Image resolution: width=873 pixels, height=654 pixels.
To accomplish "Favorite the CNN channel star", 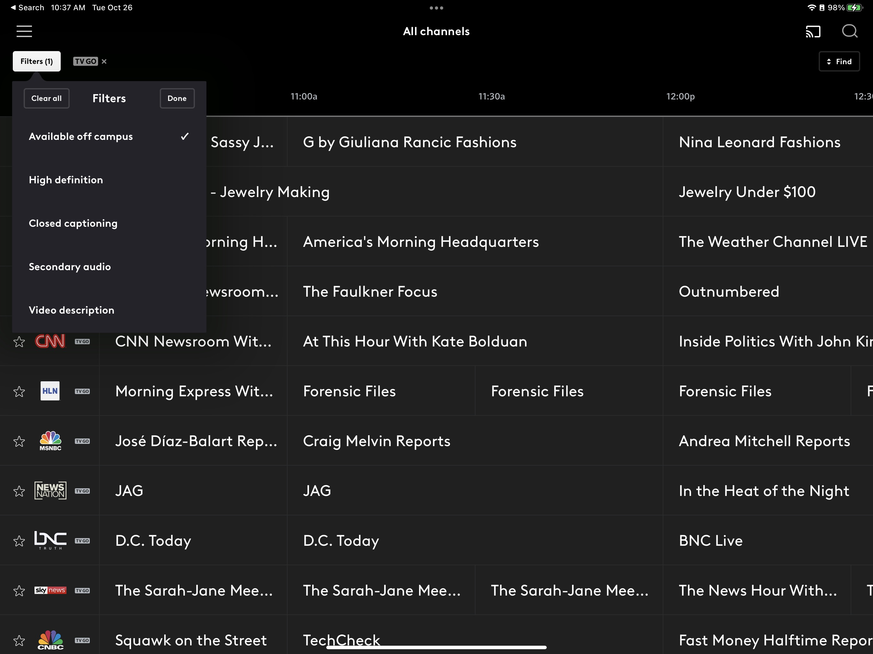I will 19,342.
